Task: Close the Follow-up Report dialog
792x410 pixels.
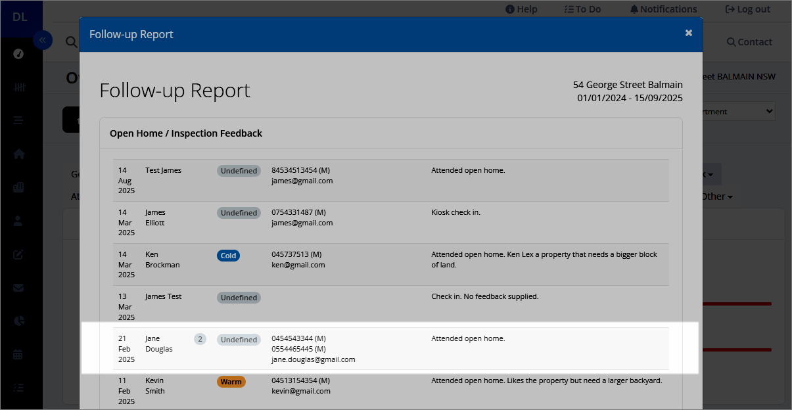Action: pos(688,33)
